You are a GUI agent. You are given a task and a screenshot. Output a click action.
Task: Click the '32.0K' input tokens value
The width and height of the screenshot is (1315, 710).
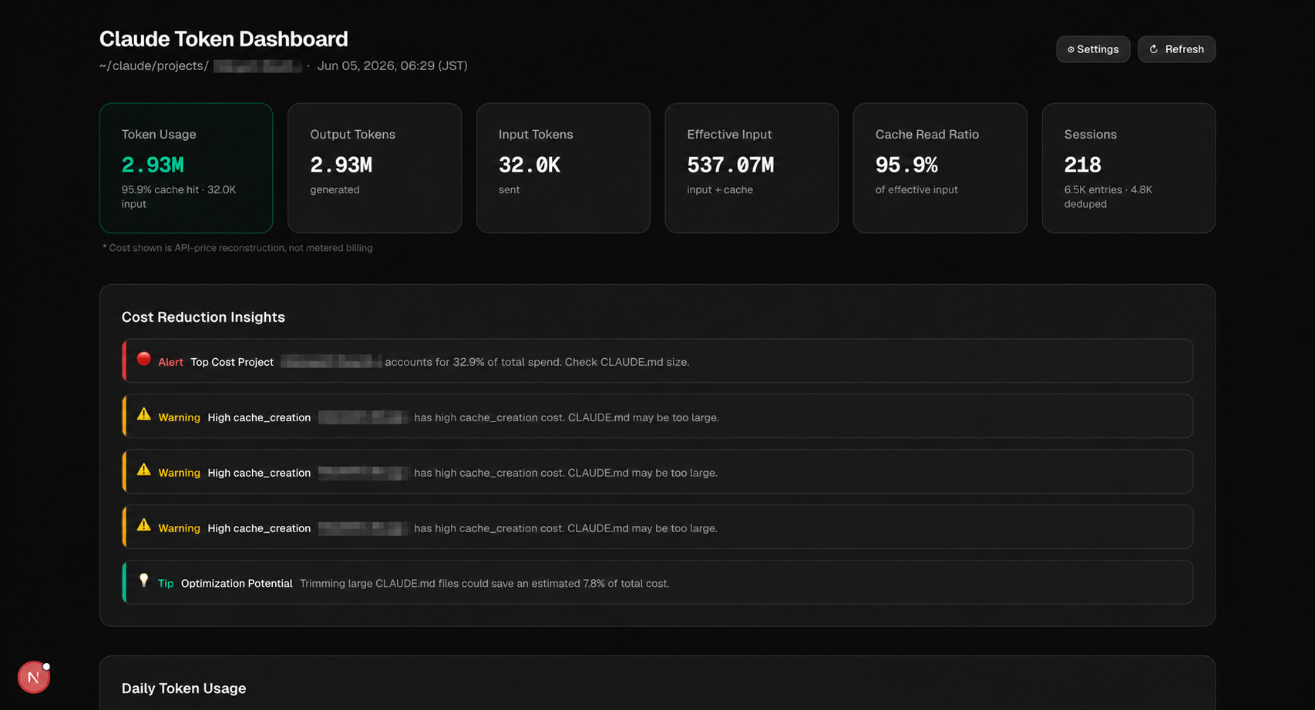pyautogui.click(x=530, y=165)
